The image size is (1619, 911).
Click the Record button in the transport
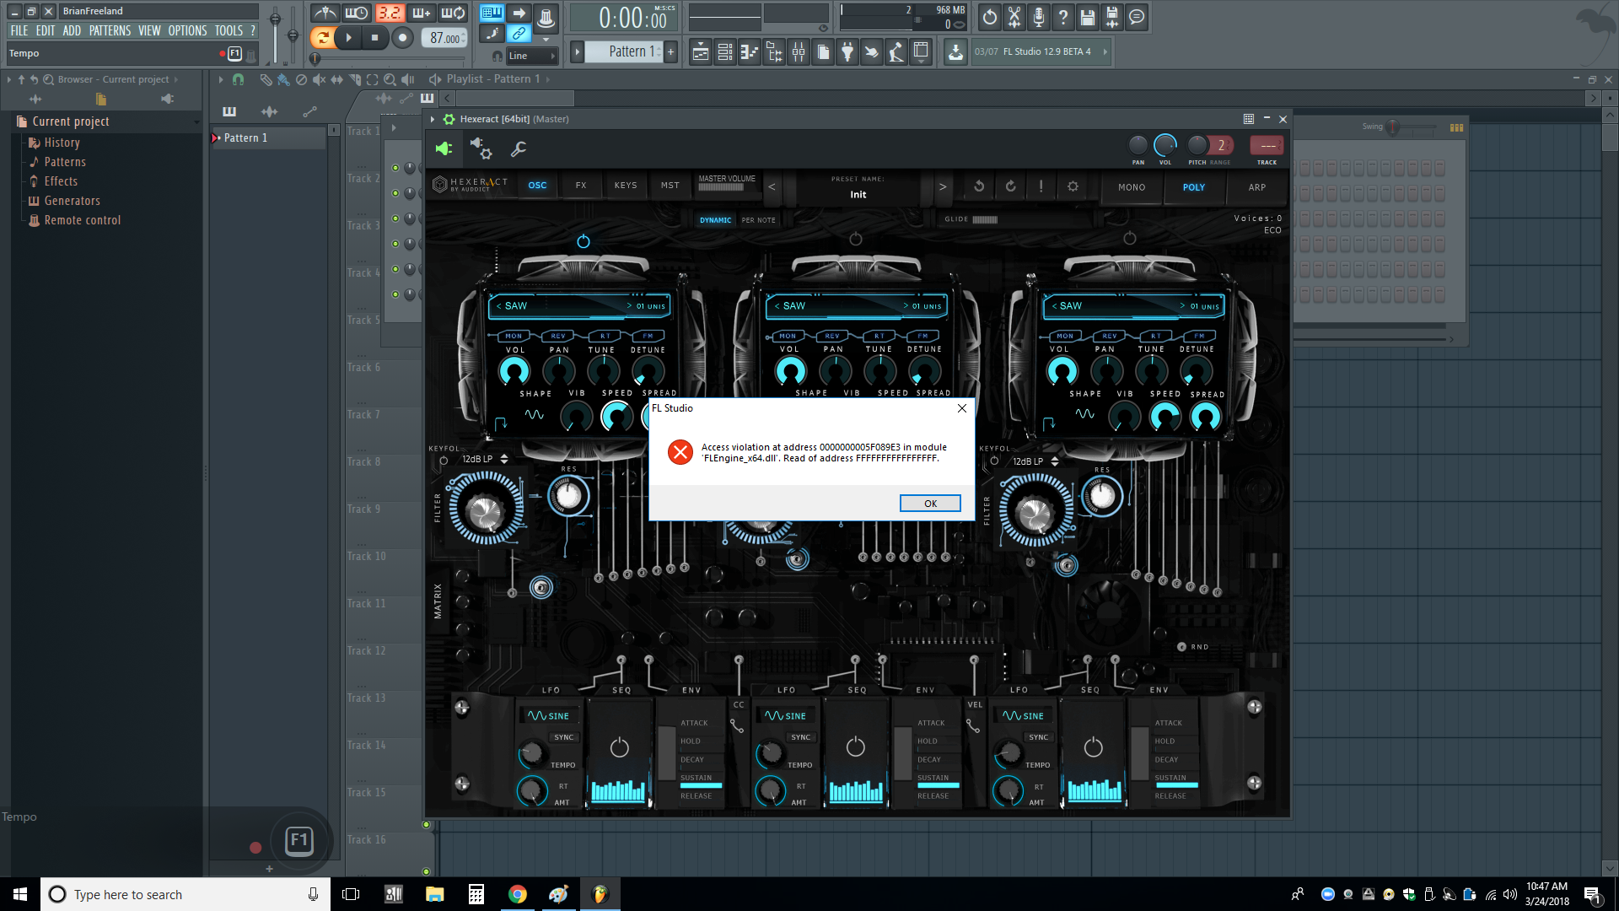402,37
